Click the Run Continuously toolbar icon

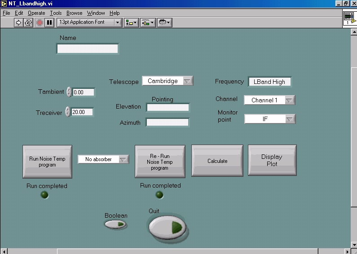click(x=28, y=22)
